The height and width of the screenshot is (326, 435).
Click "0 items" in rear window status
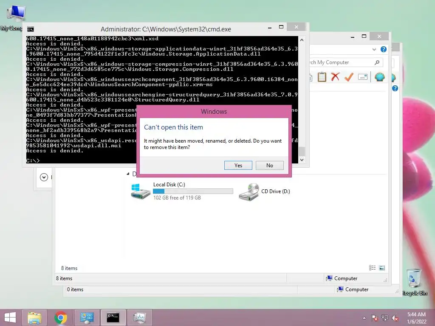pyautogui.click(x=75, y=289)
